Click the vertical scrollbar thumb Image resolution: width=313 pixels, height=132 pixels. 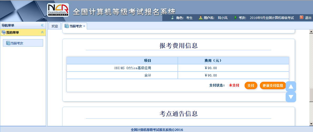(311, 95)
